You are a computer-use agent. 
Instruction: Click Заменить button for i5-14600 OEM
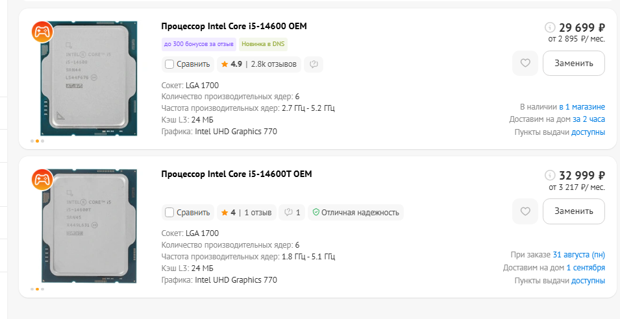(574, 63)
